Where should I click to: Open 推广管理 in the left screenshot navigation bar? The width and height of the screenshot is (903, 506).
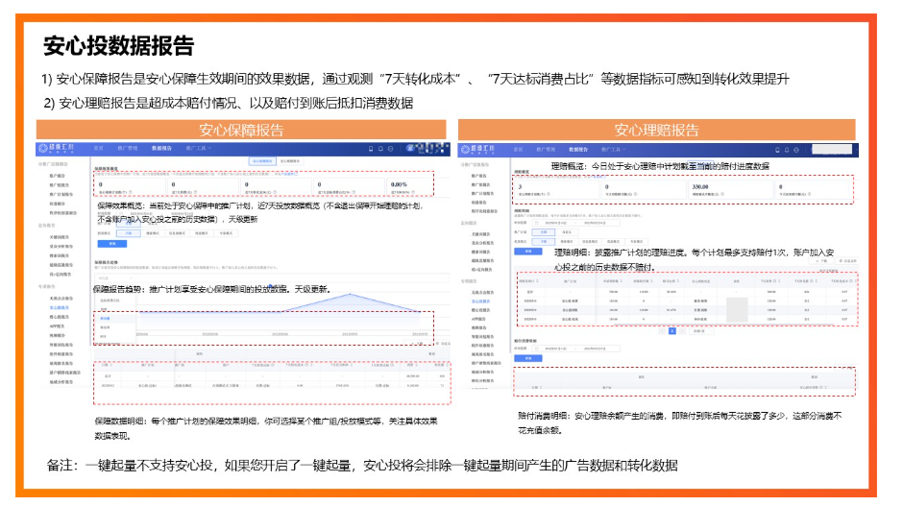tap(127, 149)
